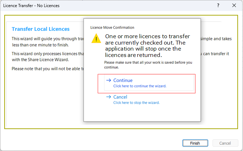This screenshot has width=243, height=151.
Task: Open help with the question mark button
Action: [218, 6]
